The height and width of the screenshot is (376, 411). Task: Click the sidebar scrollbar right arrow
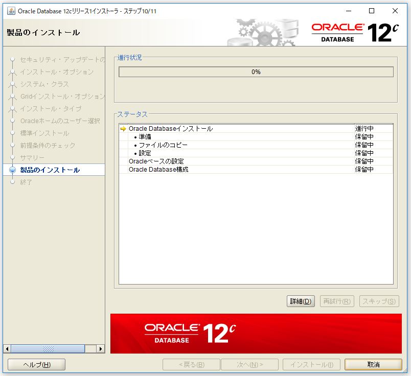tap(100, 349)
